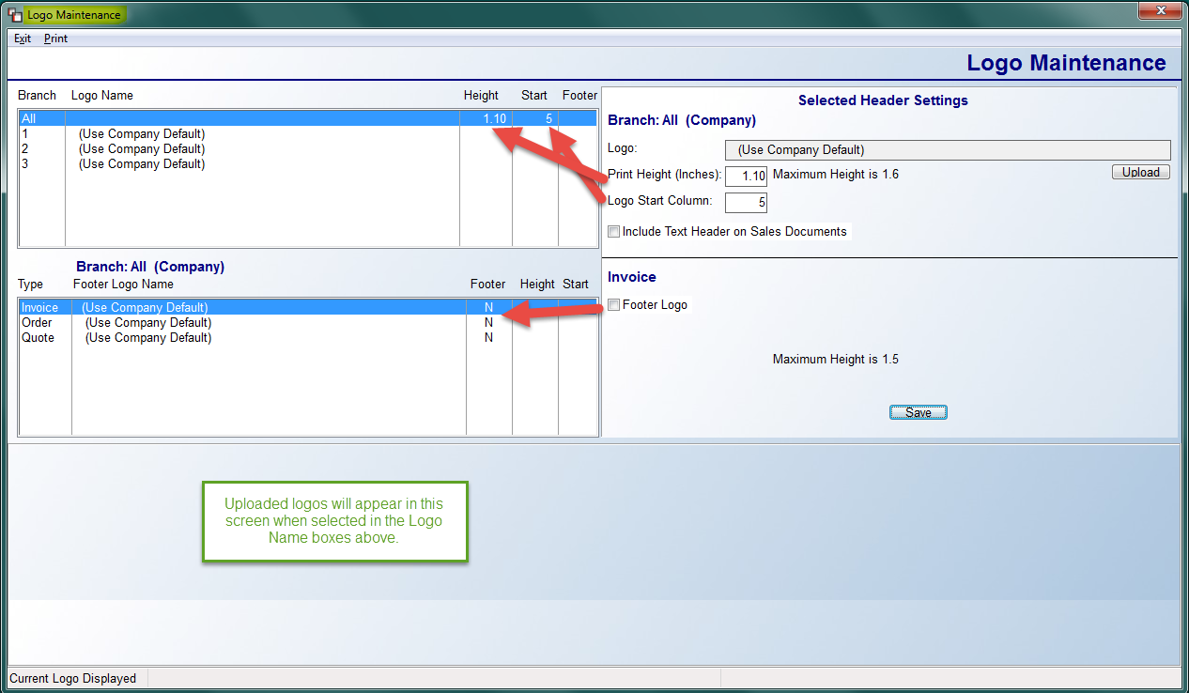Select branch 1 in the branch list
The image size is (1189, 693).
click(x=141, y=134)
